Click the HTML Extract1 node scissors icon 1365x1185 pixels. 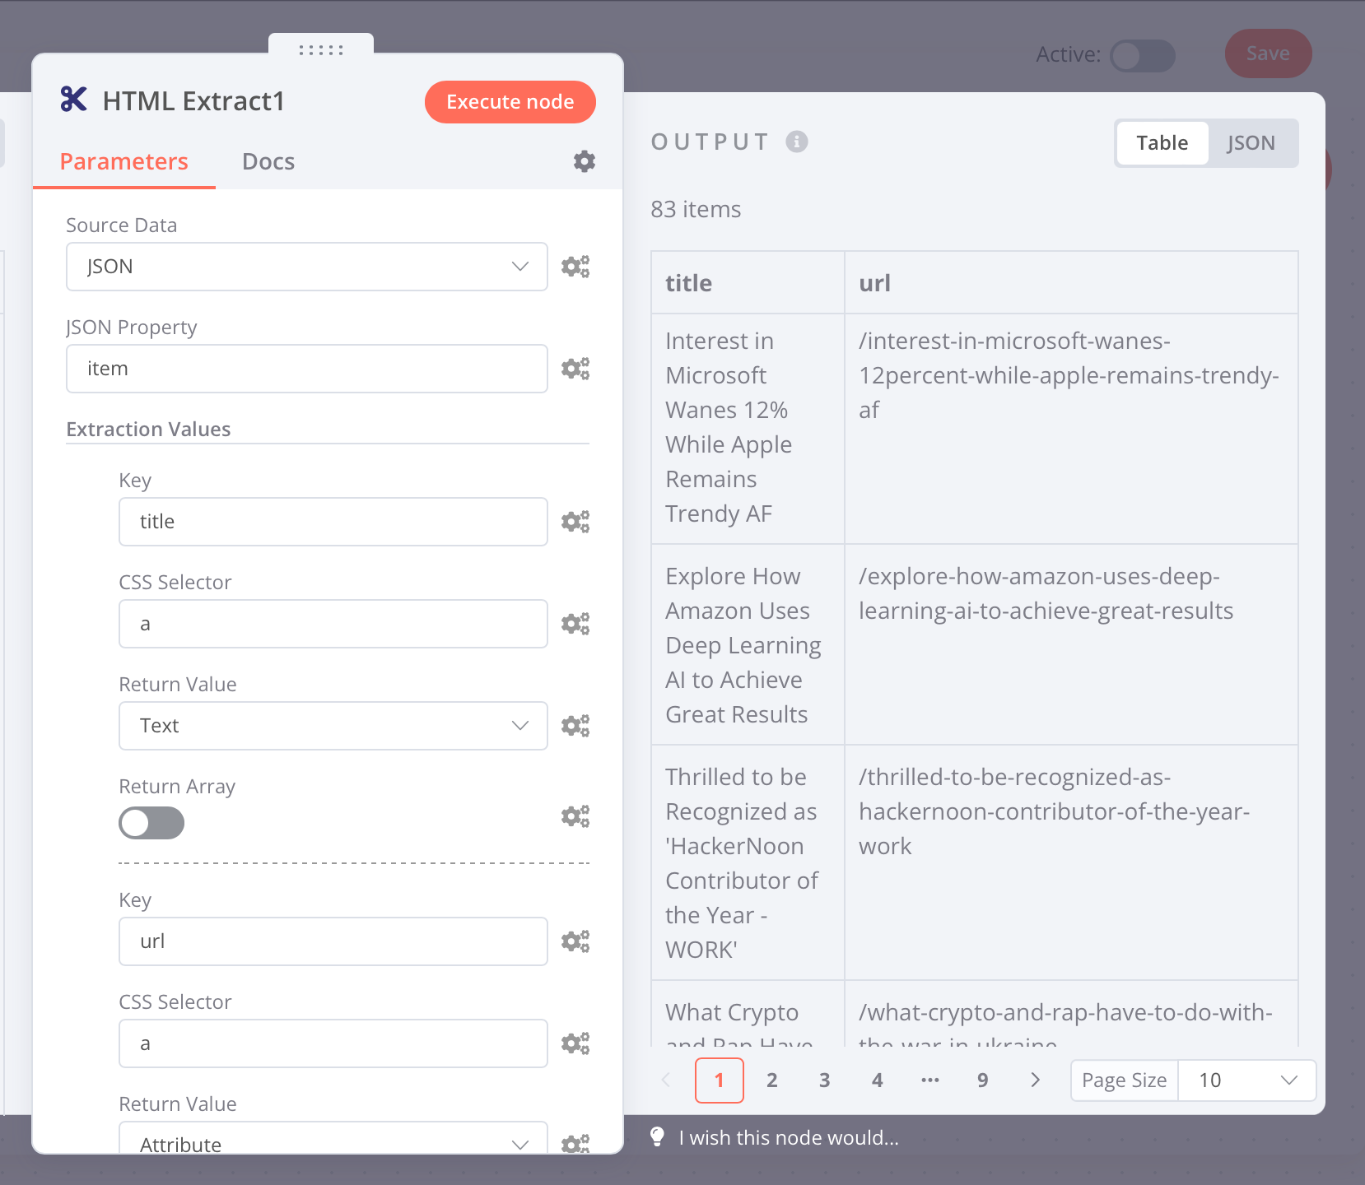click(72, 100)
